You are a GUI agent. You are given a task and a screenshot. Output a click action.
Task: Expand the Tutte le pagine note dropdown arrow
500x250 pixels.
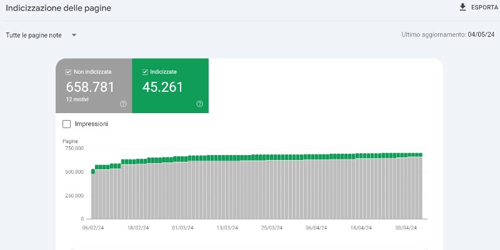point(74,35)
